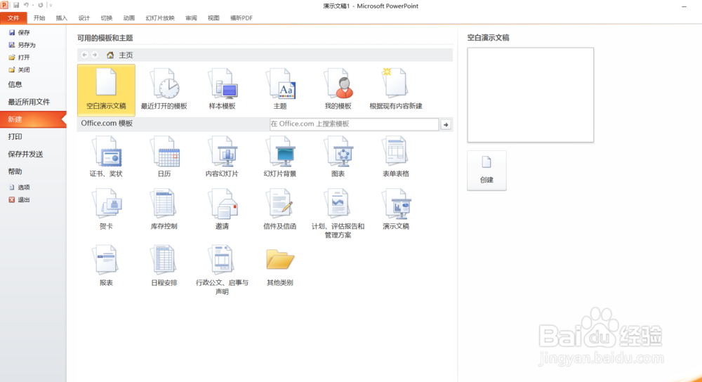Switch to the 开始 home ribbon tab
The width and height of the screenshot is (702, 382).
(x=39, y=18)
